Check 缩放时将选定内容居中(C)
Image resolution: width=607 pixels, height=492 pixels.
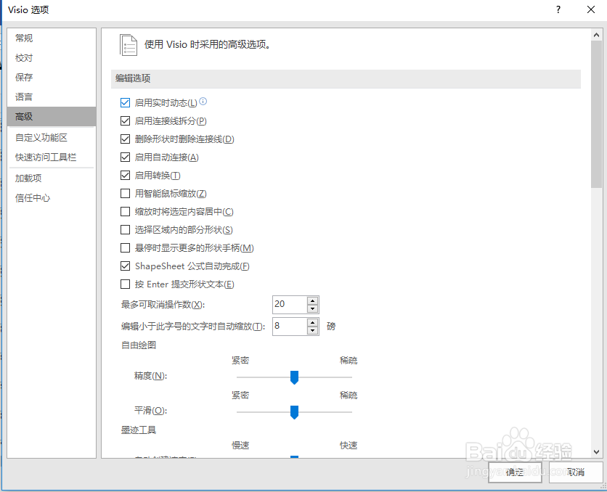tap(125, 212)
